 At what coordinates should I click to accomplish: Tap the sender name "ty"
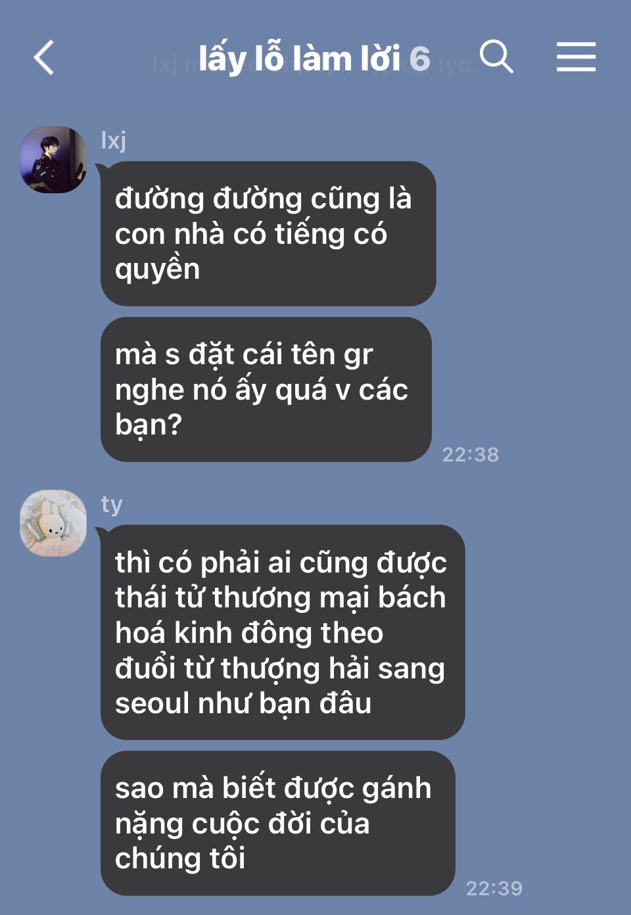pyautogui.click(x=111, y=505)
